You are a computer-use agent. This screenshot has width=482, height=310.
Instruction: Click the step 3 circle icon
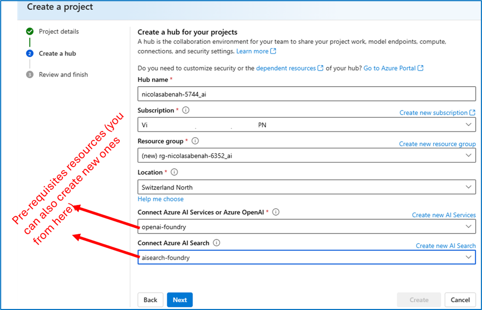point(30,74)
